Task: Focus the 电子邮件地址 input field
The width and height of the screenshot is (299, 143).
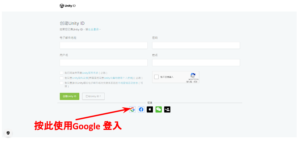Action: click(103, 45)
